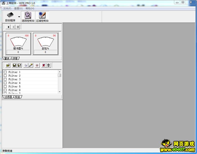
Task: Select the Filter 6 row text
Action: pos(14,90)
